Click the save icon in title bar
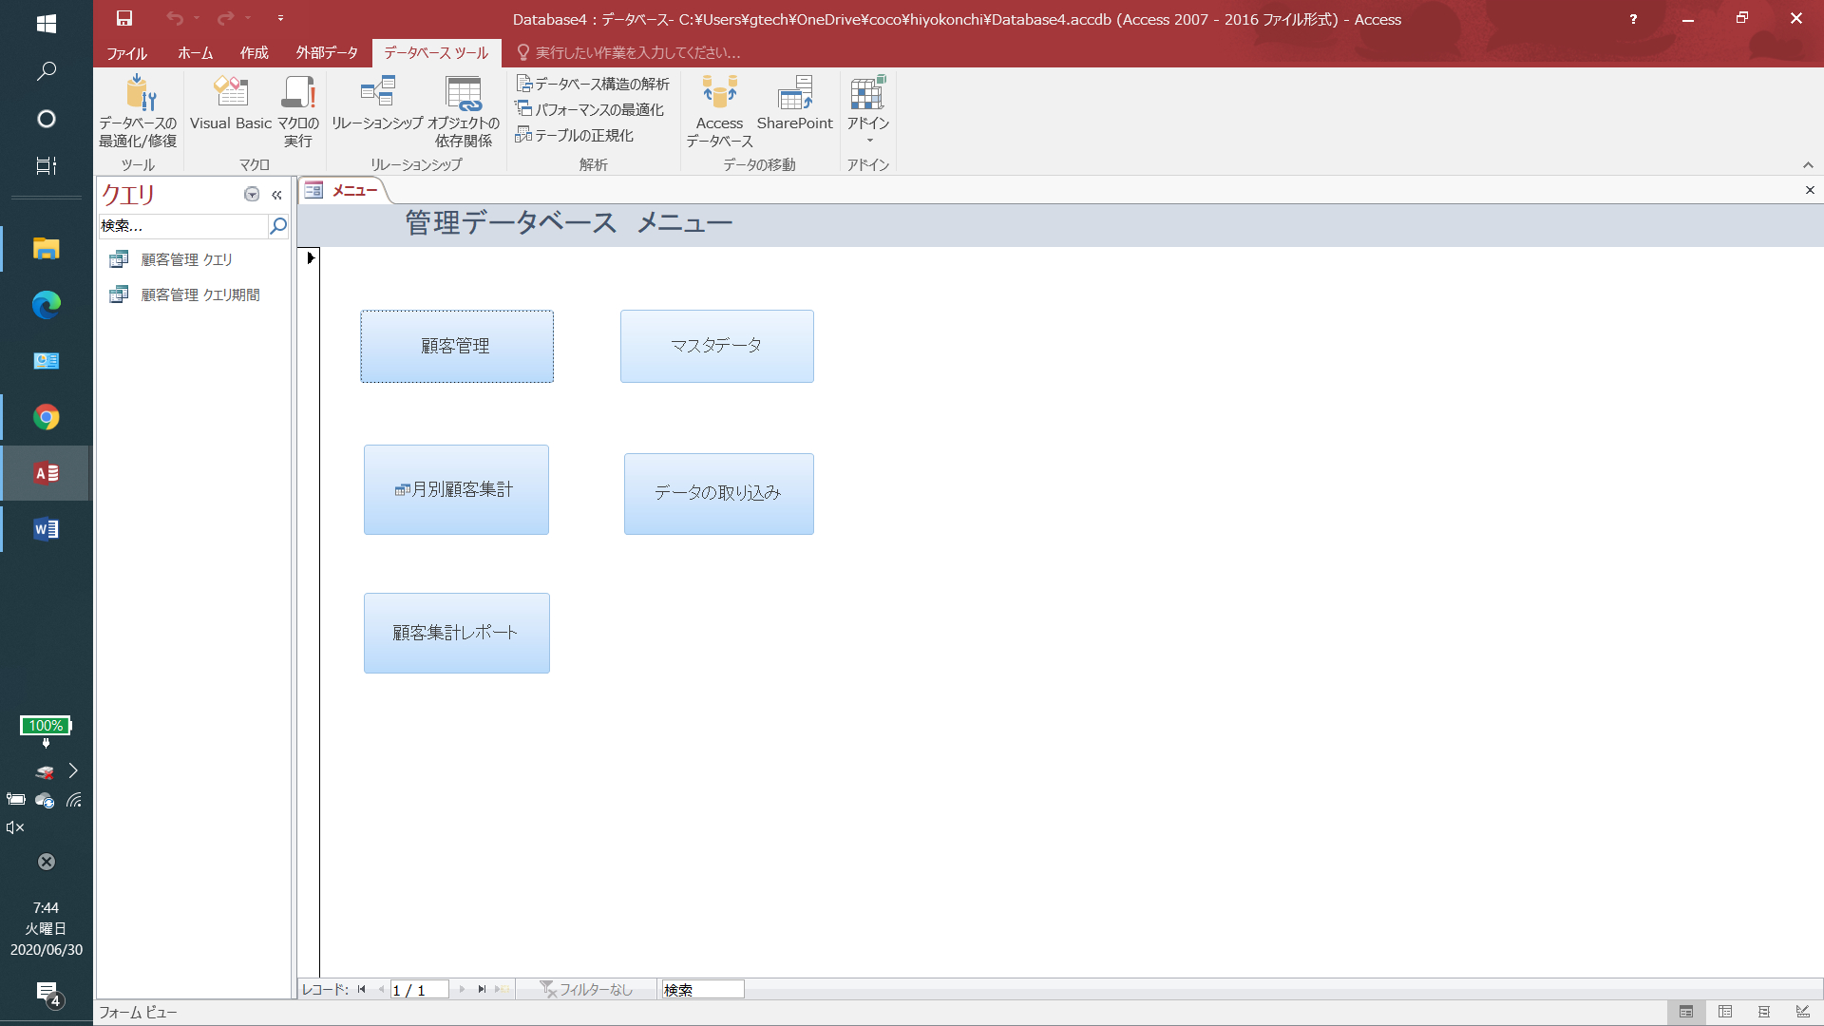1824x1026 pixels. click(124, 18)
